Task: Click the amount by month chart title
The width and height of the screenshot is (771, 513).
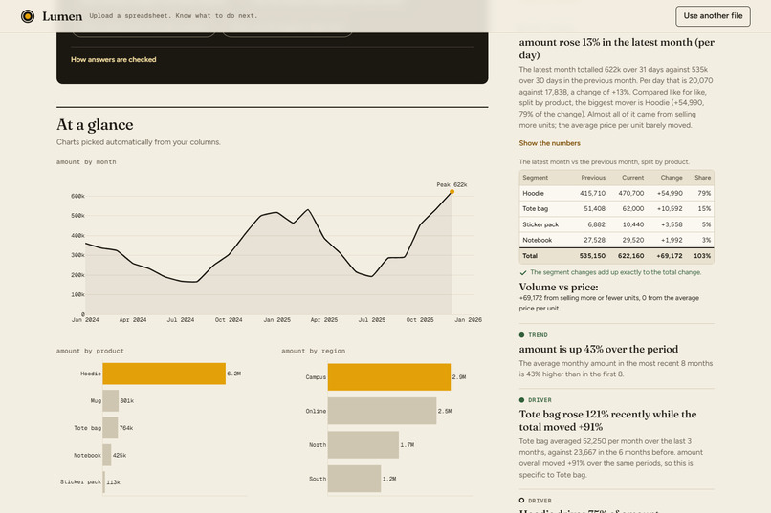Action: (86, 162)
